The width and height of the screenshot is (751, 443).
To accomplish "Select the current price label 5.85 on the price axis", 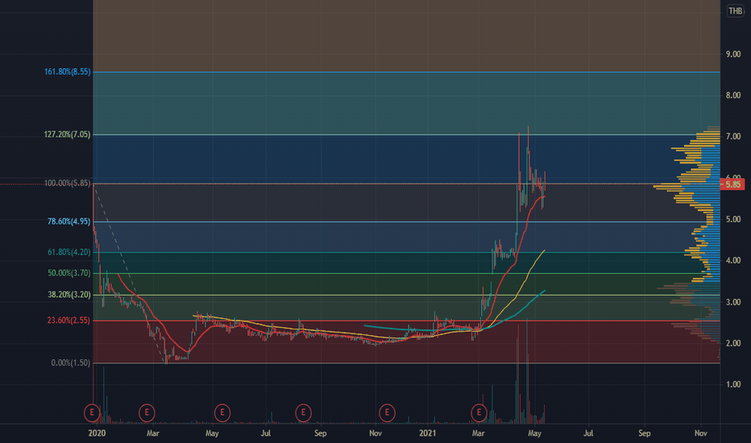I will pos(732,184).
